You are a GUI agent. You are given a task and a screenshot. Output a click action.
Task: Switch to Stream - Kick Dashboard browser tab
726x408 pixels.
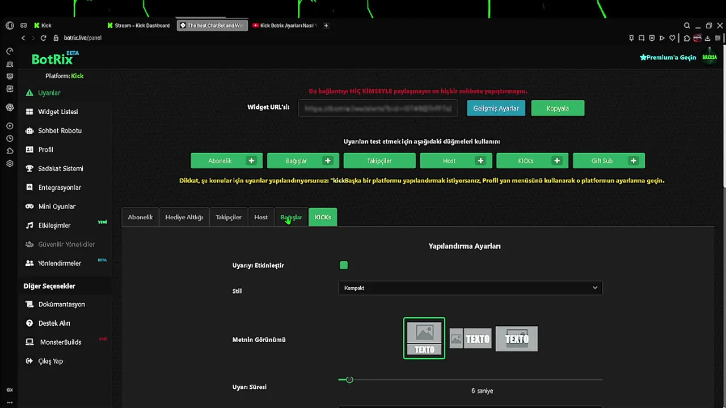click(139, 25)
